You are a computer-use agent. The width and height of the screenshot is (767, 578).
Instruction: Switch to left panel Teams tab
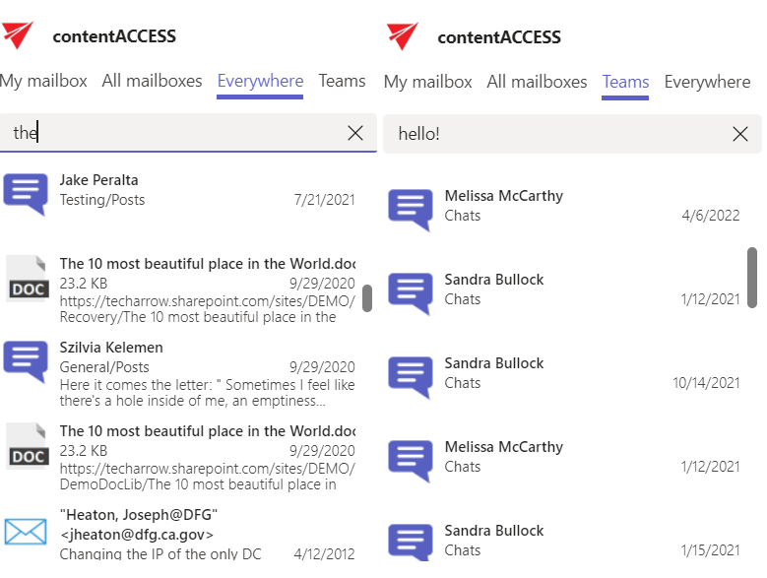[x=342, y=81]
